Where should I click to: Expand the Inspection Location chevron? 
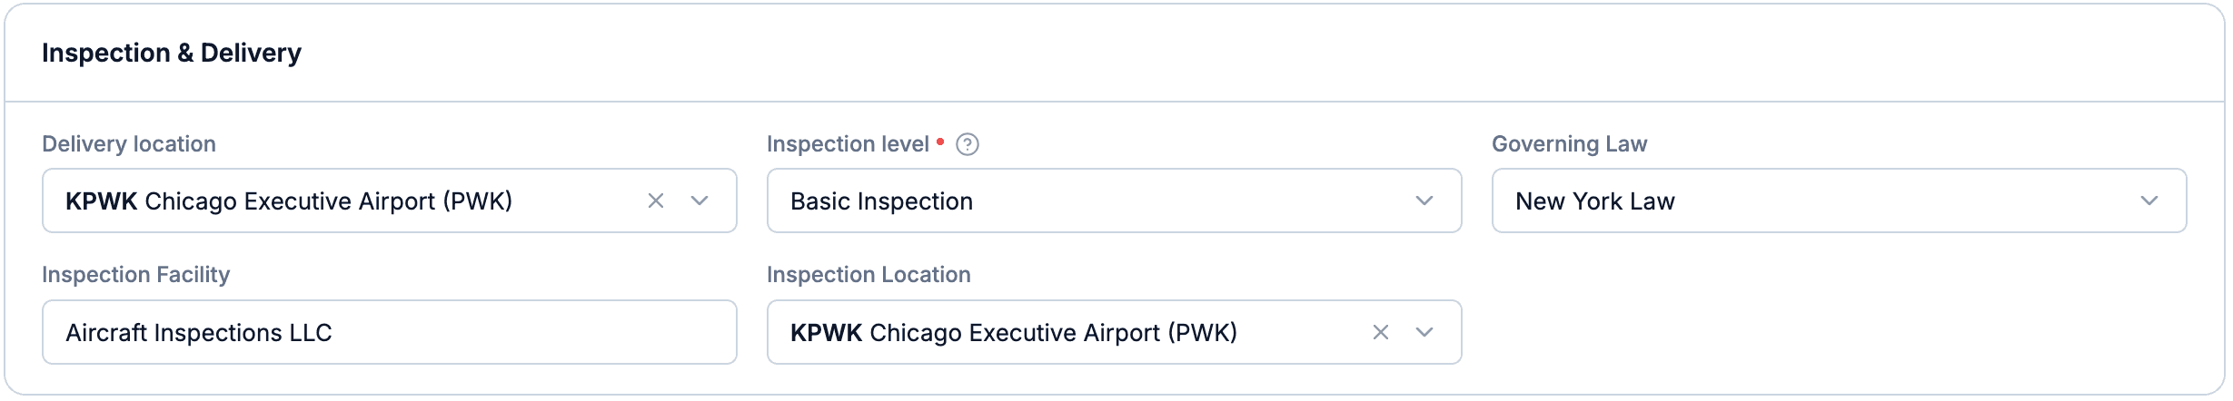(x=1424, y=332)
